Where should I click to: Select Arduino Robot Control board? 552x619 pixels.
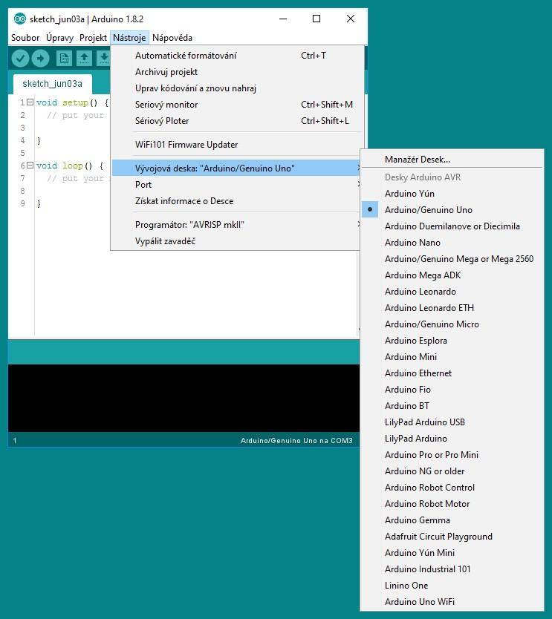452,488
